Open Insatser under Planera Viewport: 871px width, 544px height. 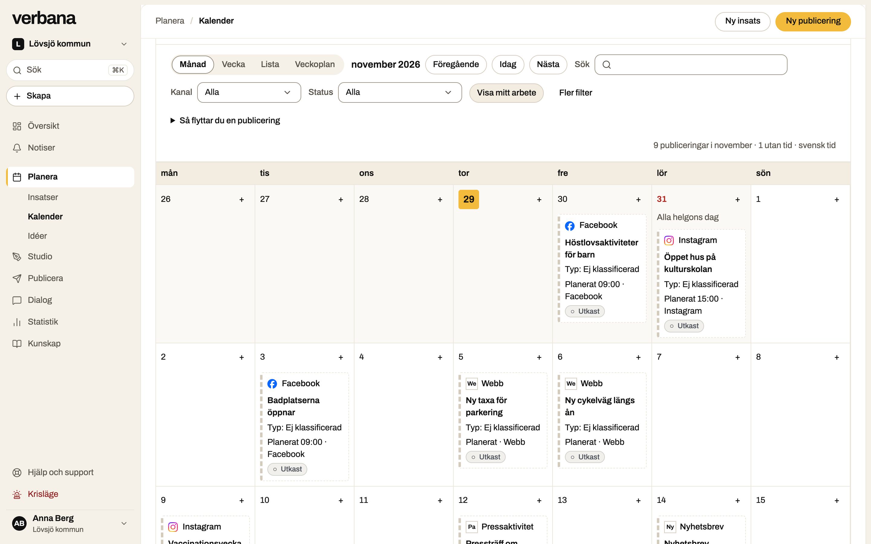43,197
